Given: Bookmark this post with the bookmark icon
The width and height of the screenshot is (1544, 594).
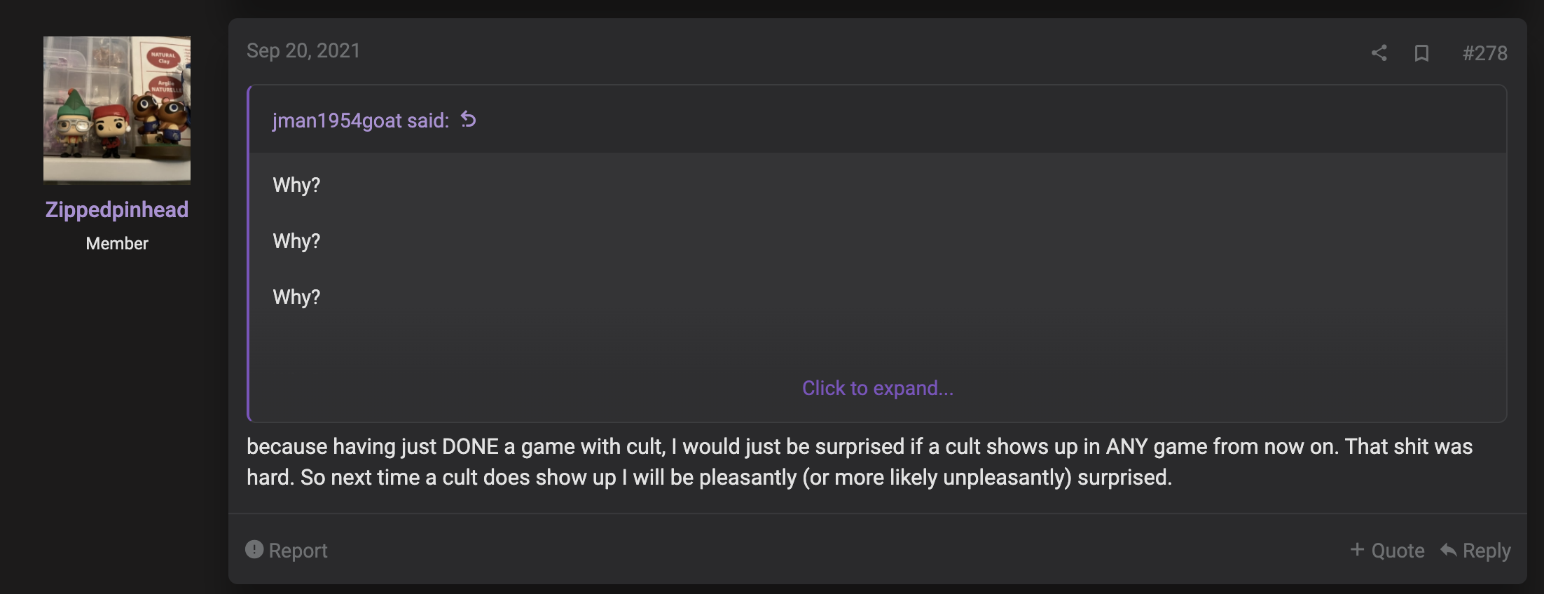Looking at the screenshot, I should (x=1421, y=53).
